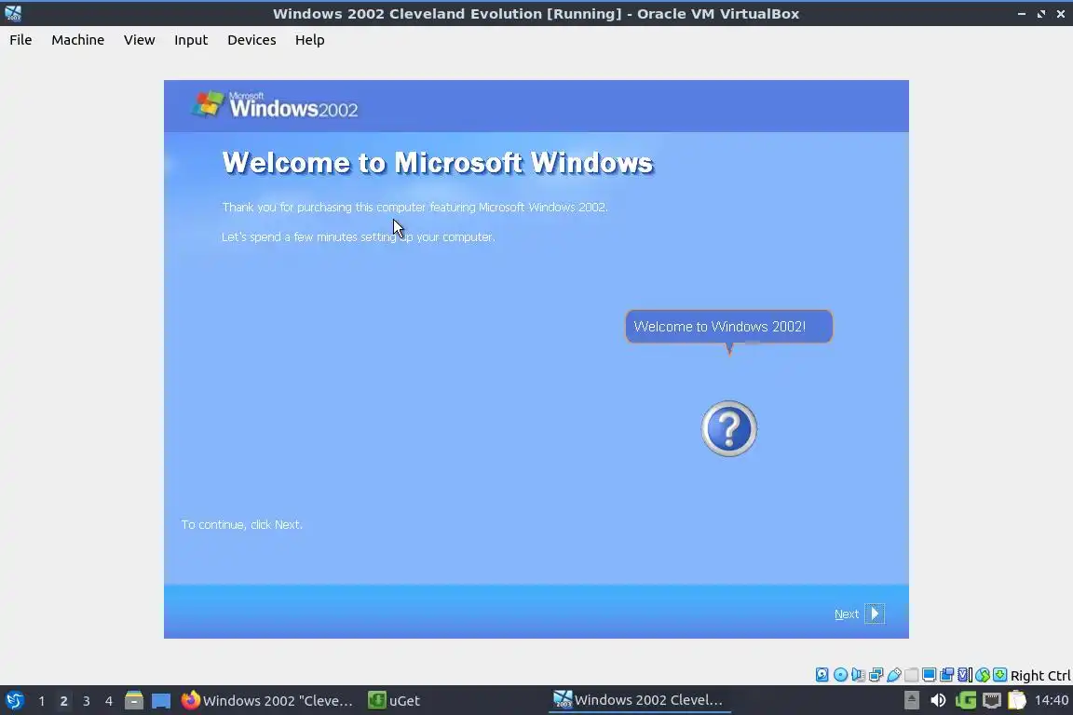Click the 'Thank you for purchasing this computer' sentence
This screenshot has width=1073, height=715.
point(414,207)
